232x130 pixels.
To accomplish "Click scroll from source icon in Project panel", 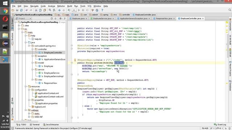I will (x=51, y=18).
